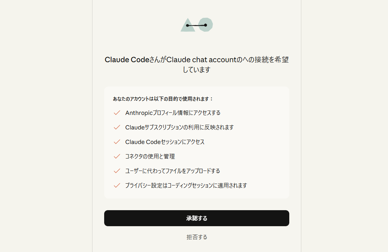Click the Claudeサブスクリプション permission text

coord(180,127)
